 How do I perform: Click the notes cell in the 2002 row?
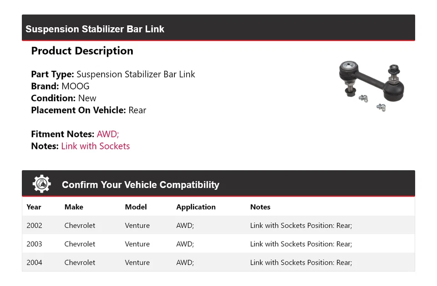pyautogui.click(x=301, y=226)
